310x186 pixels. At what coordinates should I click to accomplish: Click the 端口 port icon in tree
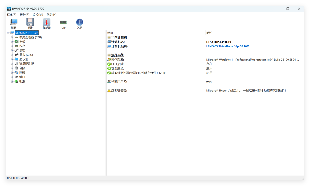pyautogui.click(x=17, y=77)
